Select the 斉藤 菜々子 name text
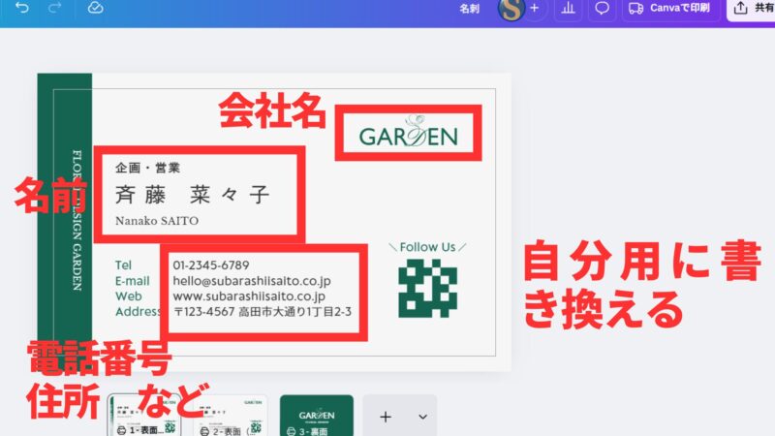This screenshot has height=436, width=775. (x=192, y=195)
